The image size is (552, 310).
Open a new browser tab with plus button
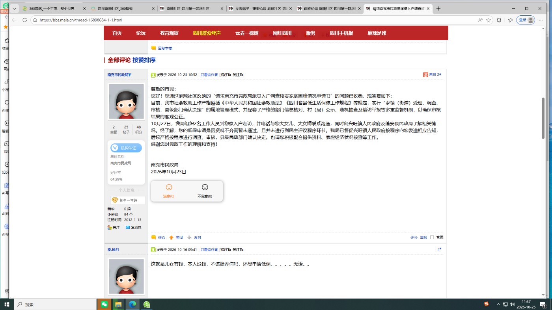[438, 9]
